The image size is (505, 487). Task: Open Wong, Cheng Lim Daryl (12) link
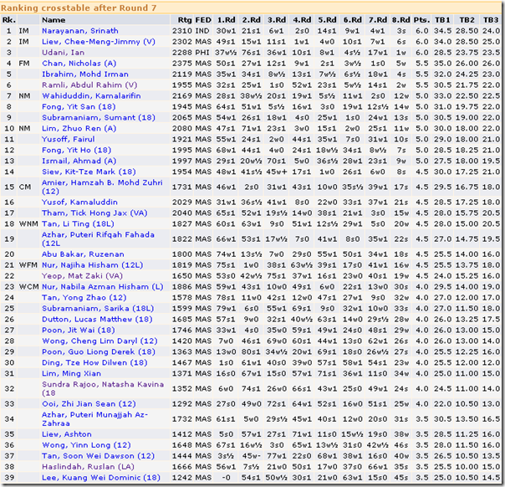pos(99,341)
